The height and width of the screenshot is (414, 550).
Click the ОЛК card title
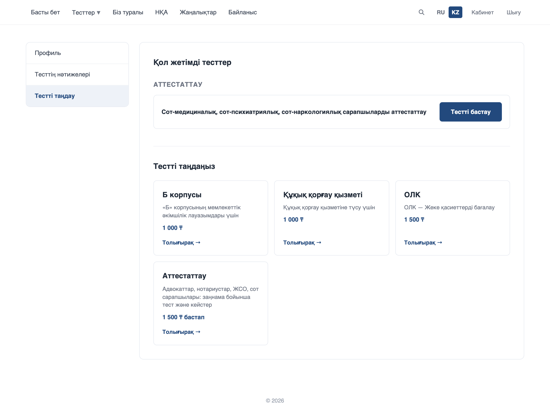(412, 195)
